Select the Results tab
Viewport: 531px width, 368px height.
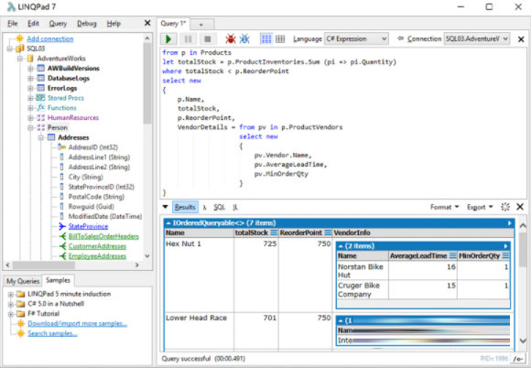[x=185, y=207]
